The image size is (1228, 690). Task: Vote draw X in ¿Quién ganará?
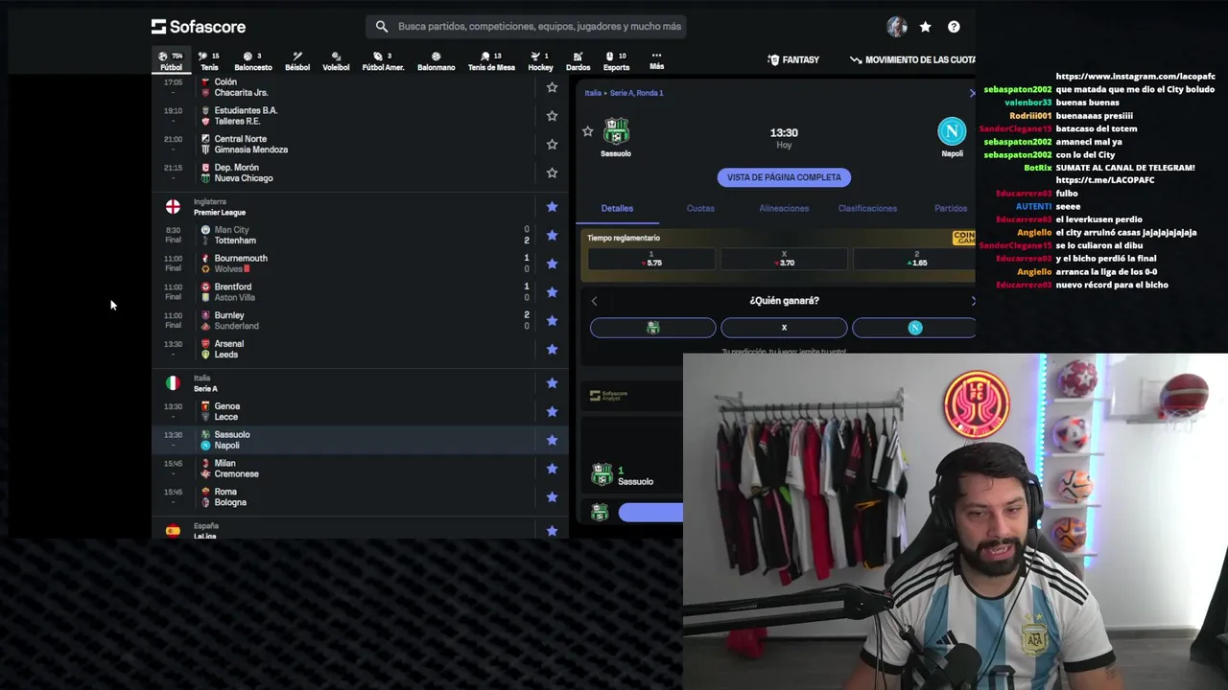click(784, 328)
